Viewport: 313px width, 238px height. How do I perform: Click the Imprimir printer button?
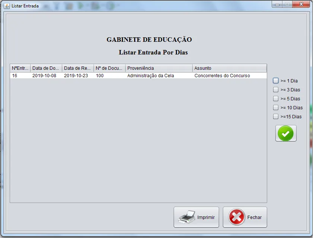coord(196,217)
